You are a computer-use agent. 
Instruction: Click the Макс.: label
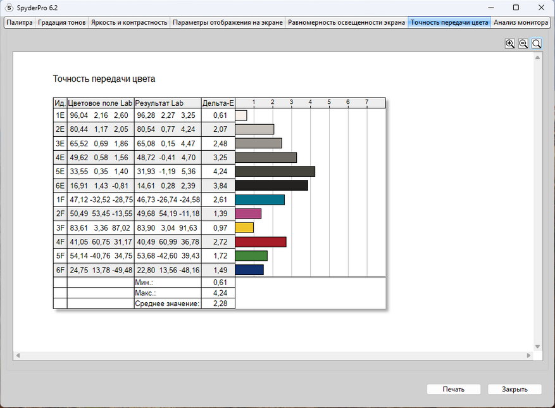click(x=146, y=293)
